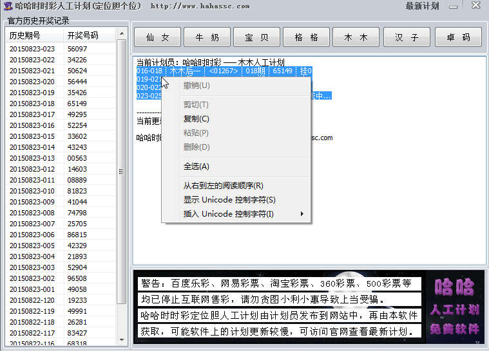The image size is (489, 351).
Task: Select row 20150823-015 in history list
Action: (x=61, y=136)
